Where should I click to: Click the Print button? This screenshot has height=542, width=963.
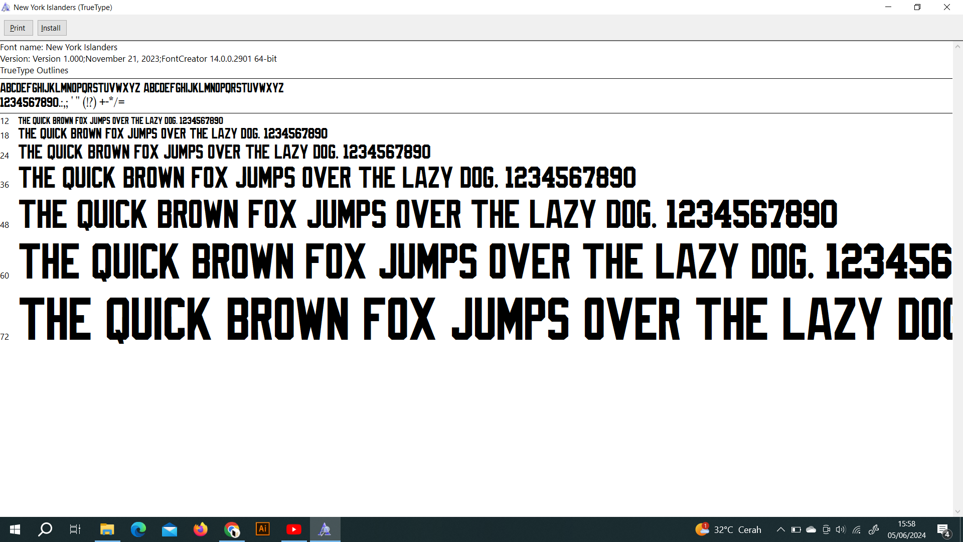pyautogui.click(x=18, y=28)
